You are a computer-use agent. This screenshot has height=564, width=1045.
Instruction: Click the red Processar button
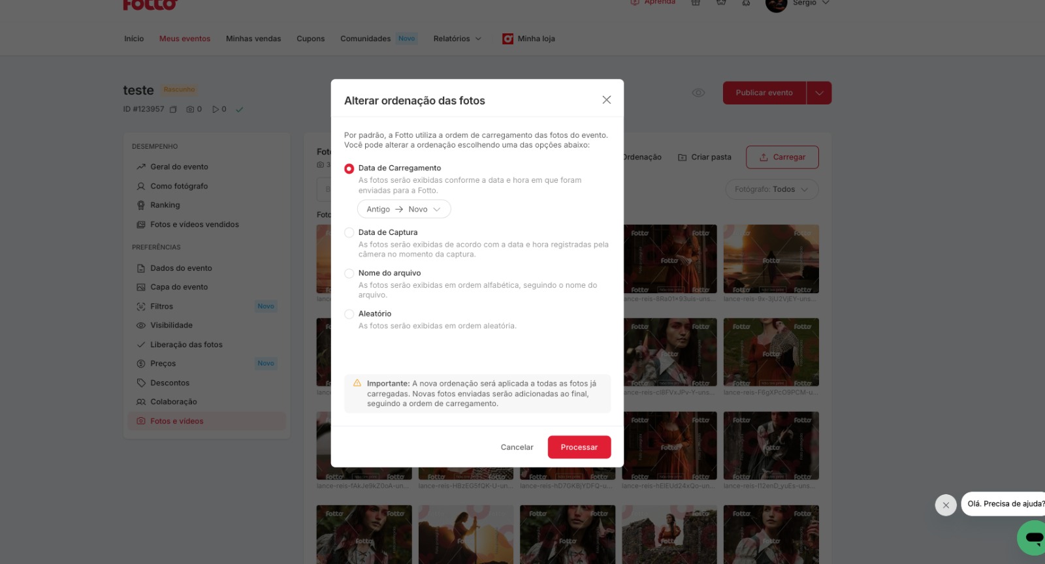tap(579, 447)
